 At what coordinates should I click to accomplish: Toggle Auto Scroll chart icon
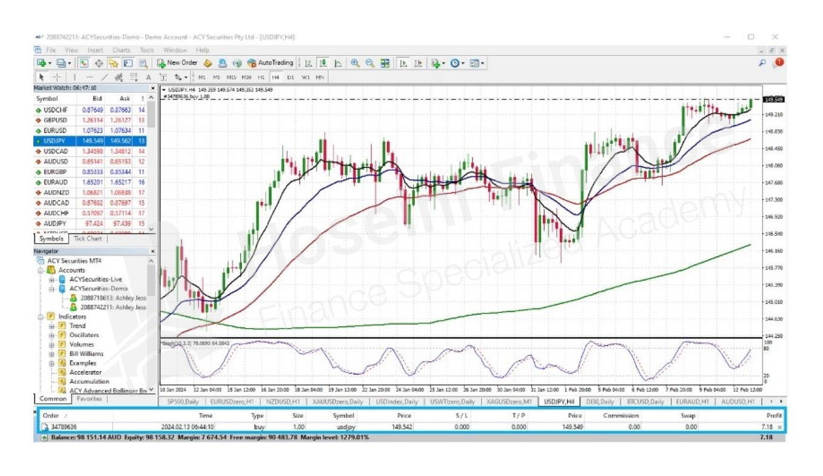click(x=404, y=62)
